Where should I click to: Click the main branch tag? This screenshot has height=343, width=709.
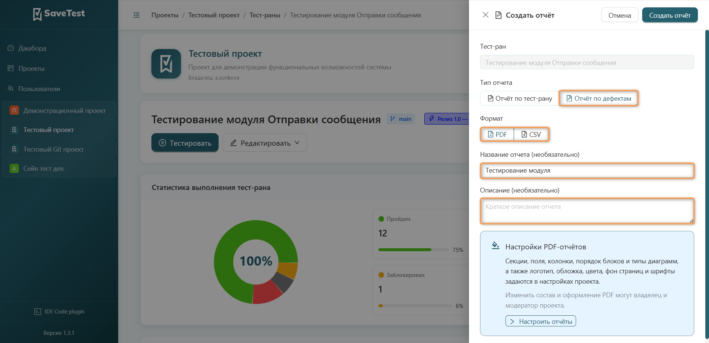pos(401,119)
